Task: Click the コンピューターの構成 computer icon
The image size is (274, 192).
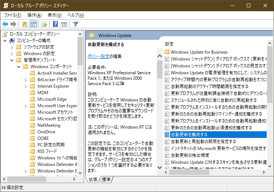Action: (x=12, y=41)
